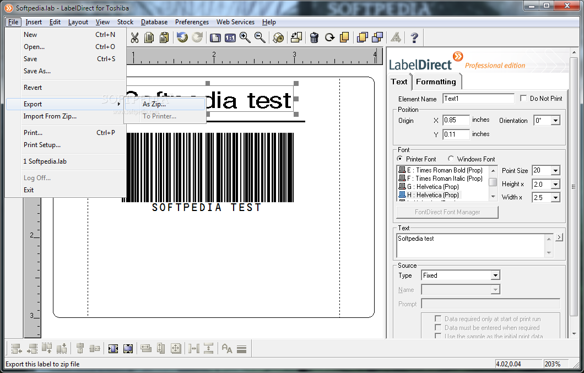Check Data required only at start of print run
Image resolution: width=584 pixels, height=373 pixels.
439,318
